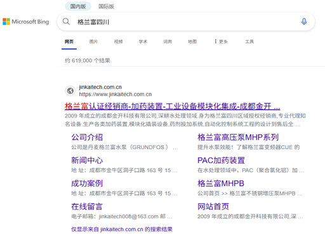Start voice search with microphone icon

[x=304, y=22]
